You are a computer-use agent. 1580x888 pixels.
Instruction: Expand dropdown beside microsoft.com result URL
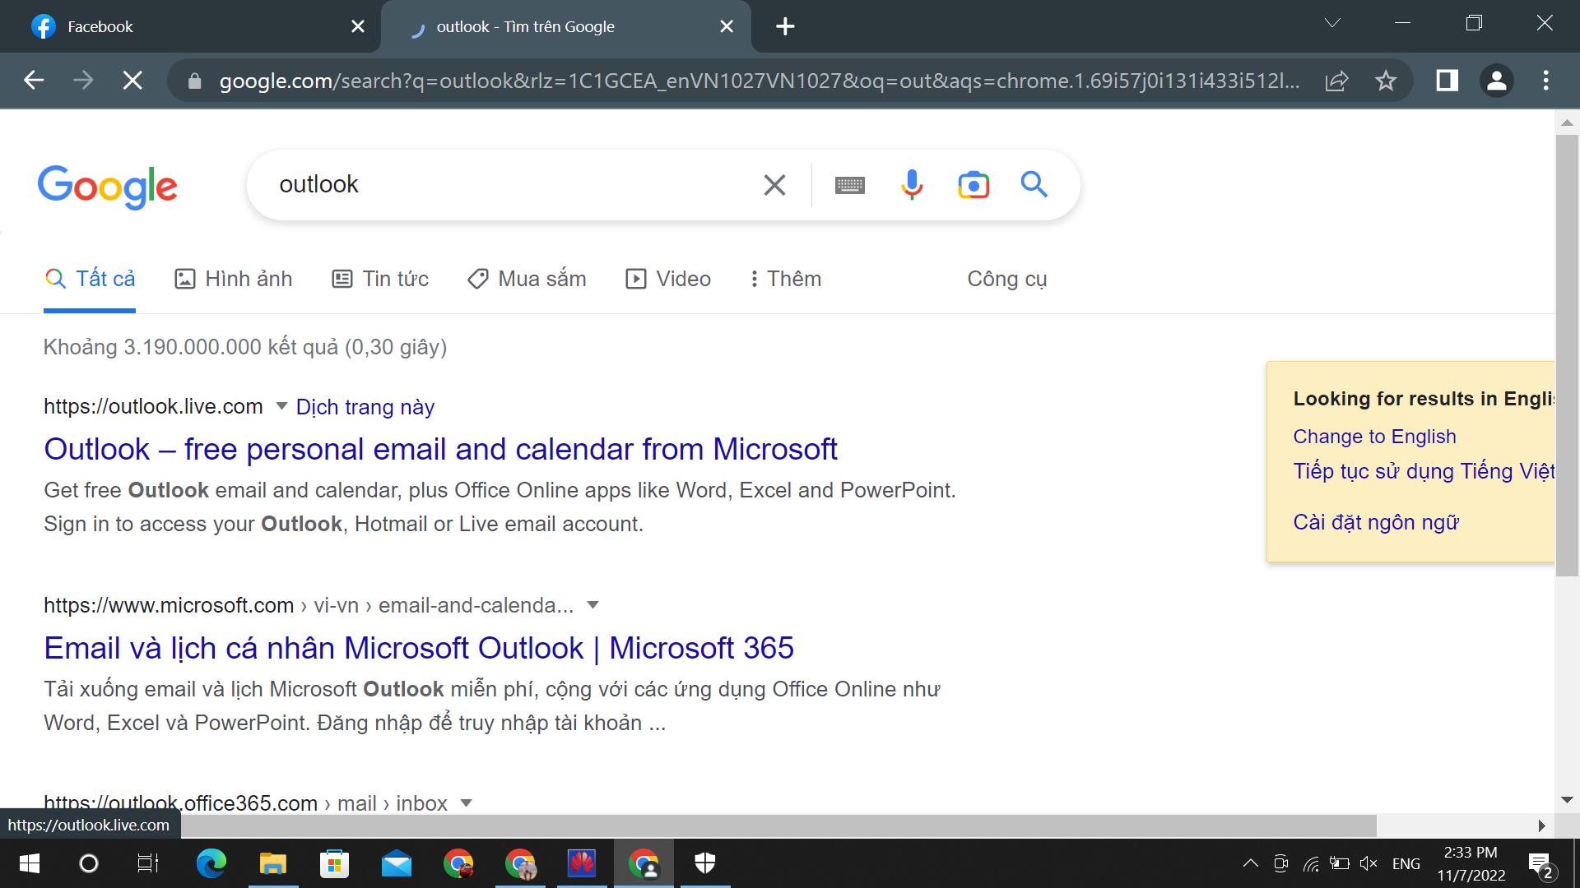tap(592, 605)
